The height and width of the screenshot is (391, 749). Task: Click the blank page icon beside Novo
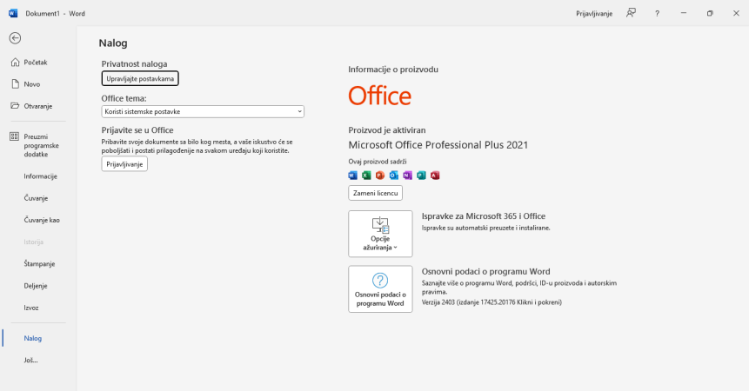pos(16,84)
